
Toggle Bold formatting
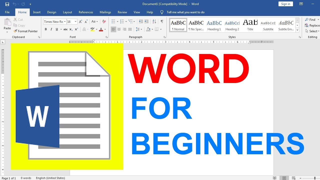click(x=46, y=29)
